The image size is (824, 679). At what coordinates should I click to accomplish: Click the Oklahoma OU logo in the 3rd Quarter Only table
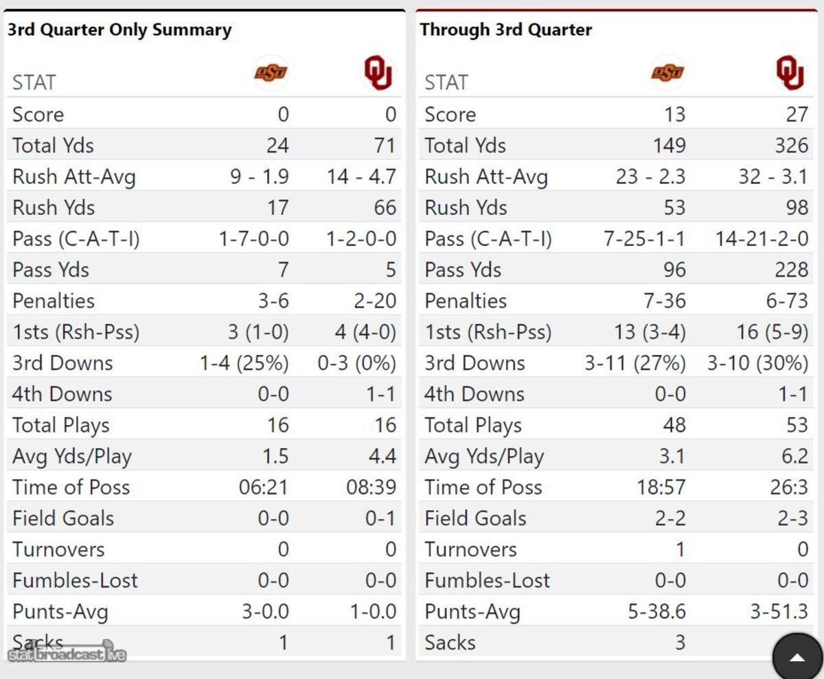tap(378, 73)
